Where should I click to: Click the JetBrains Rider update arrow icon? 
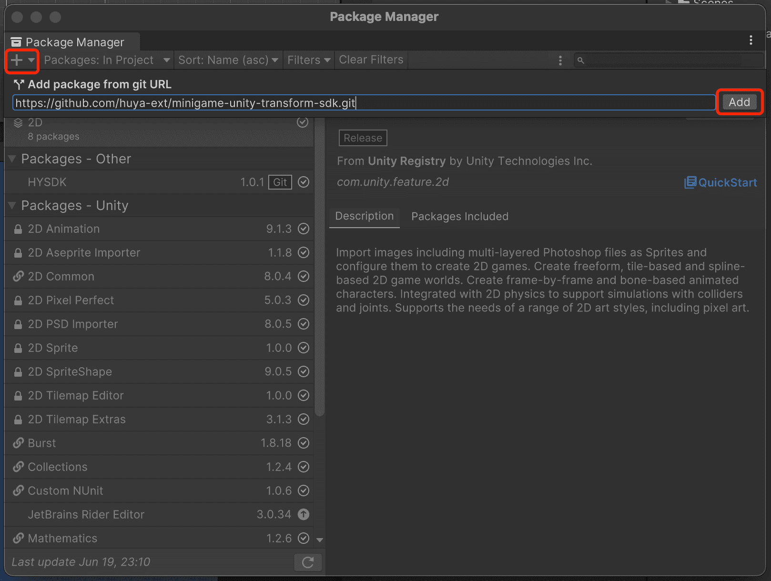click(x=304, y=514)
